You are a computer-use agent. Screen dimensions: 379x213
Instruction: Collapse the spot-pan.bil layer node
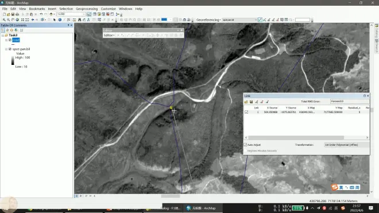coord(6,49)
